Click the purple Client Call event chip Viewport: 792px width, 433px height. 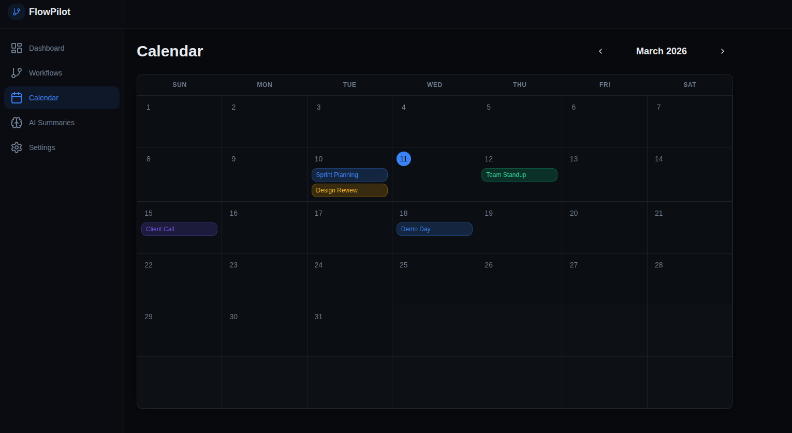click(179, 229)
